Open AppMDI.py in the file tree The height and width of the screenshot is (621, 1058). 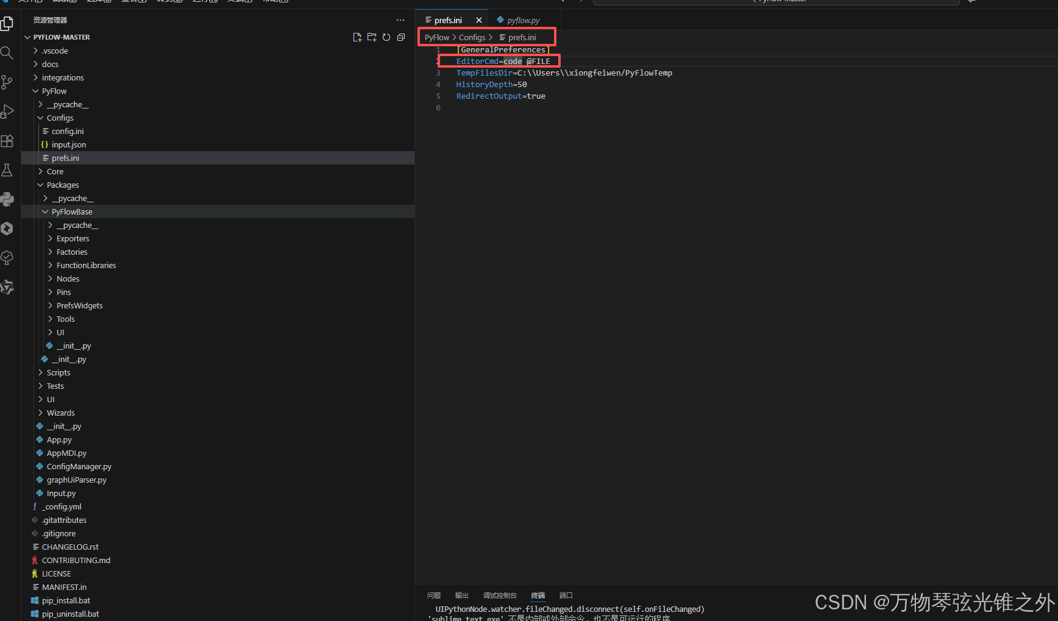[66, 453]
